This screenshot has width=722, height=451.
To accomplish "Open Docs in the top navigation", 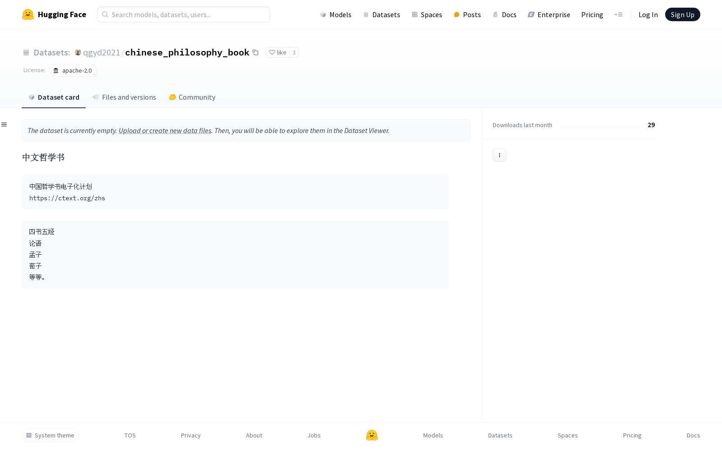I will 504,15.
